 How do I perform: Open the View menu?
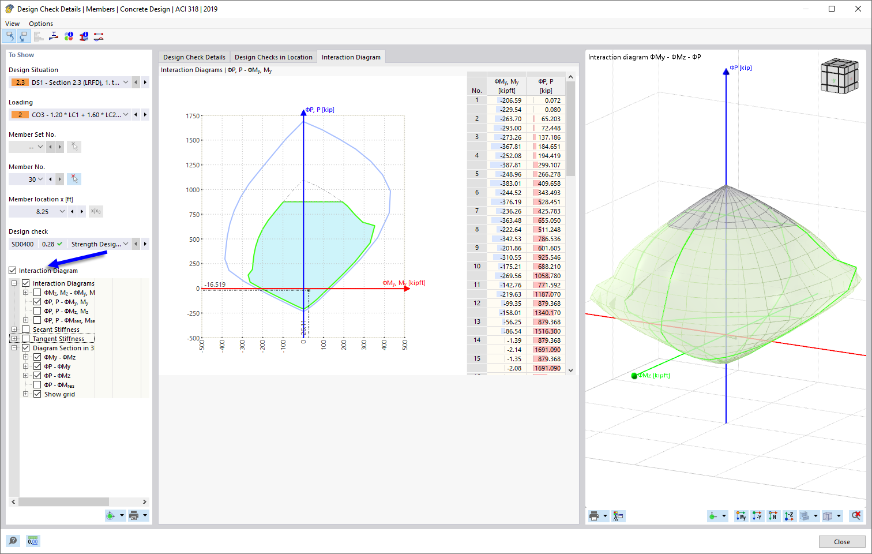click(x=12, y=24)
